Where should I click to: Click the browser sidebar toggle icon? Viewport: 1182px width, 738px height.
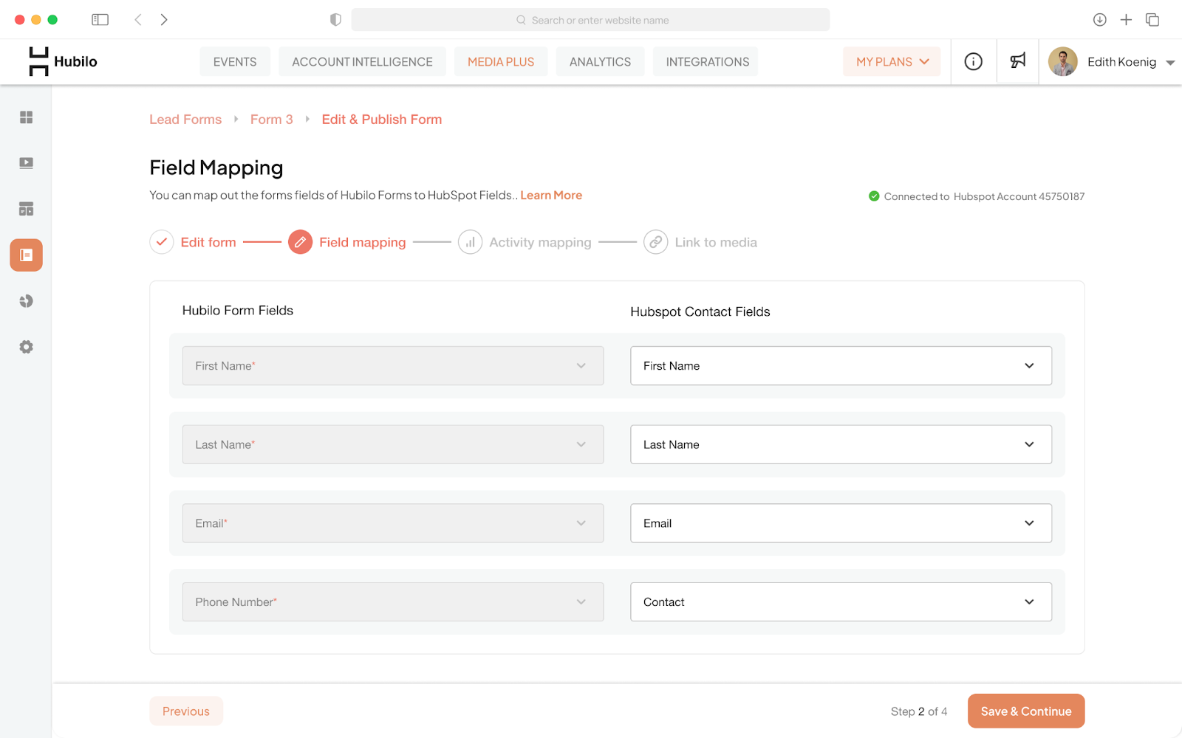click(x=100, y=20)
